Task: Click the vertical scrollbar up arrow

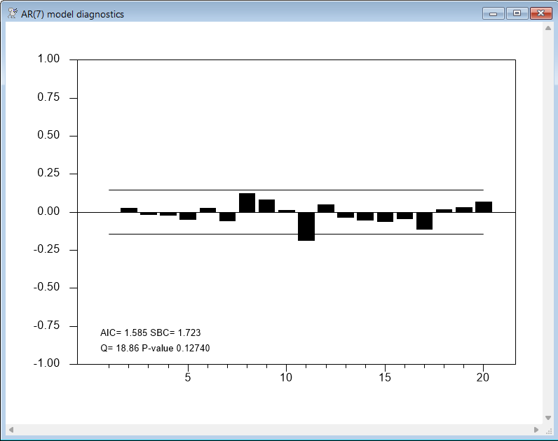Action: (547, 30)
